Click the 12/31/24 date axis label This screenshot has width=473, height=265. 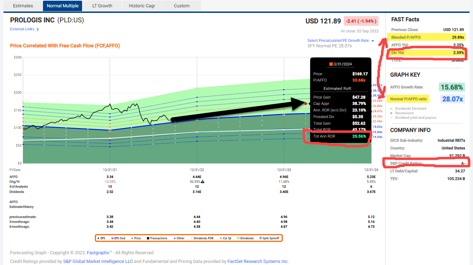(371, 170)
